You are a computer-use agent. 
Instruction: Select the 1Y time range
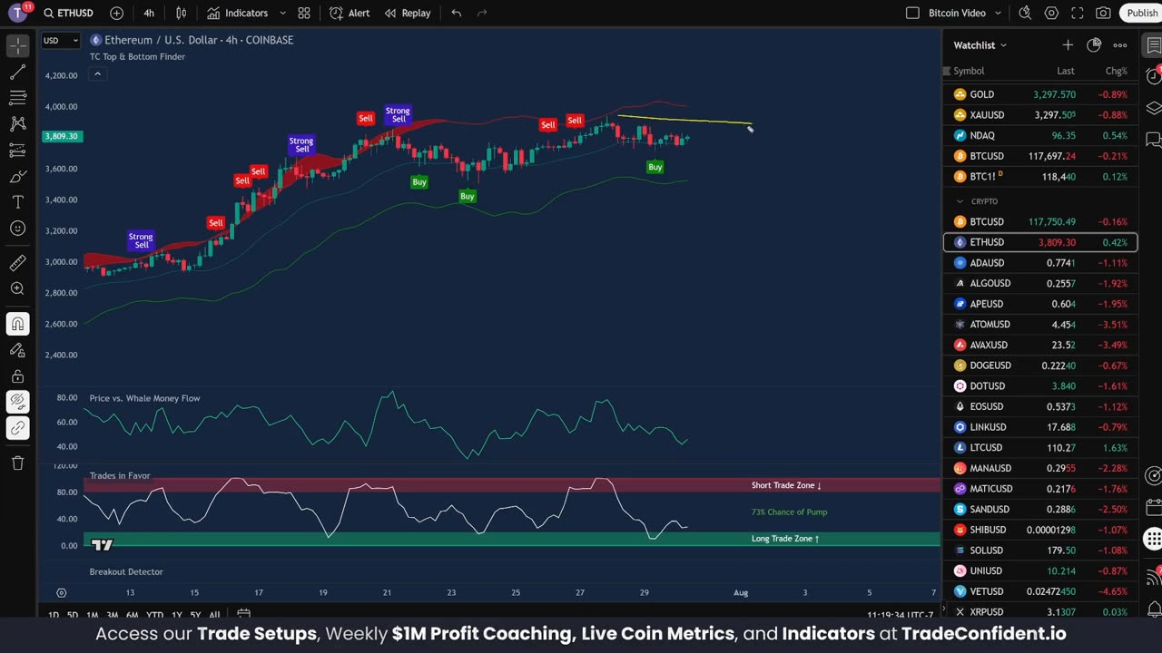177,615
